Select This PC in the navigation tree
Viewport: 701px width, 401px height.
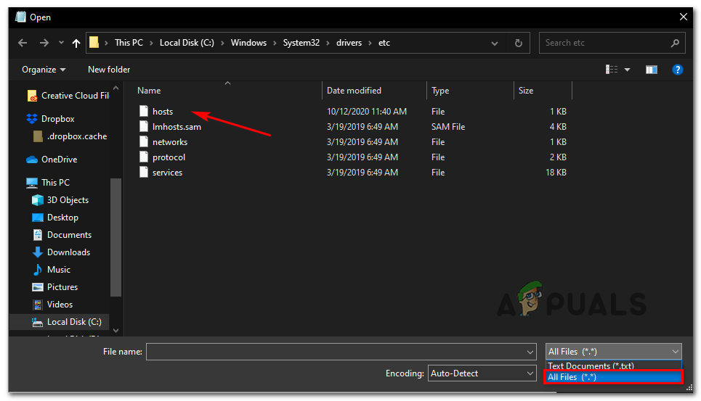pyautogui.click(x=48, y=183)
